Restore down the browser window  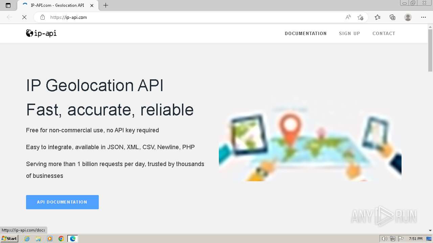[x=413, y=3]
